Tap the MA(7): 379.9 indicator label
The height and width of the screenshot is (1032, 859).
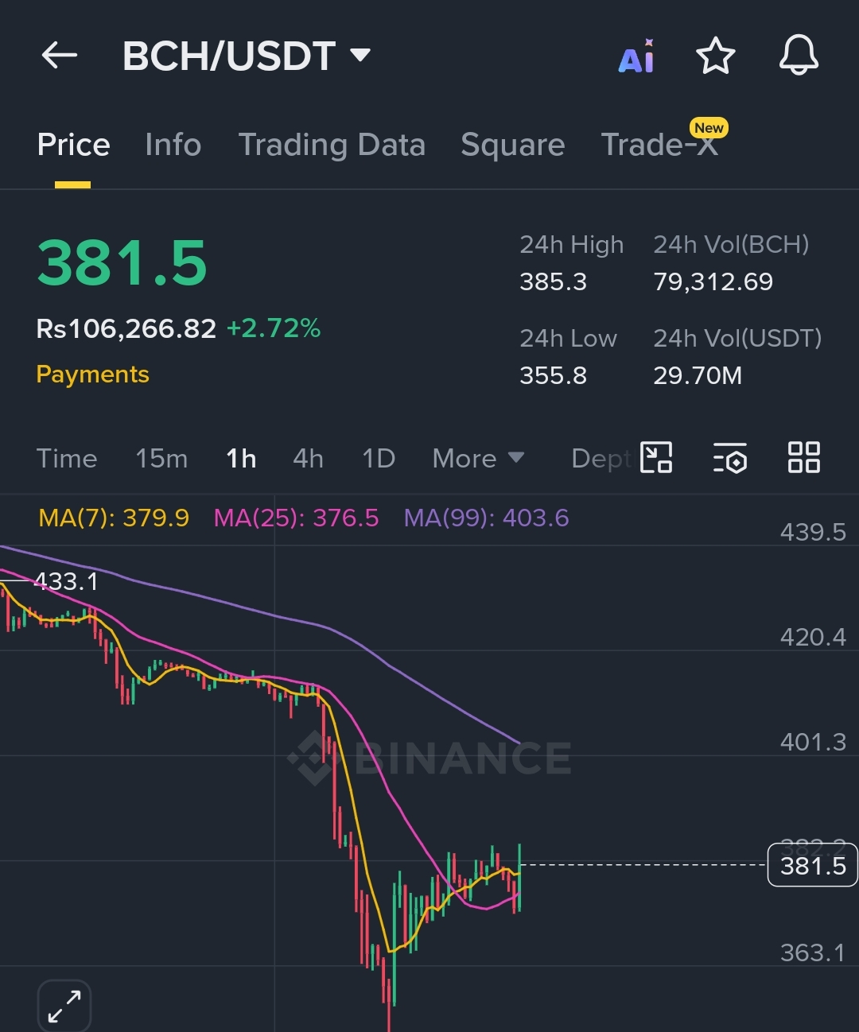(114, 518)
